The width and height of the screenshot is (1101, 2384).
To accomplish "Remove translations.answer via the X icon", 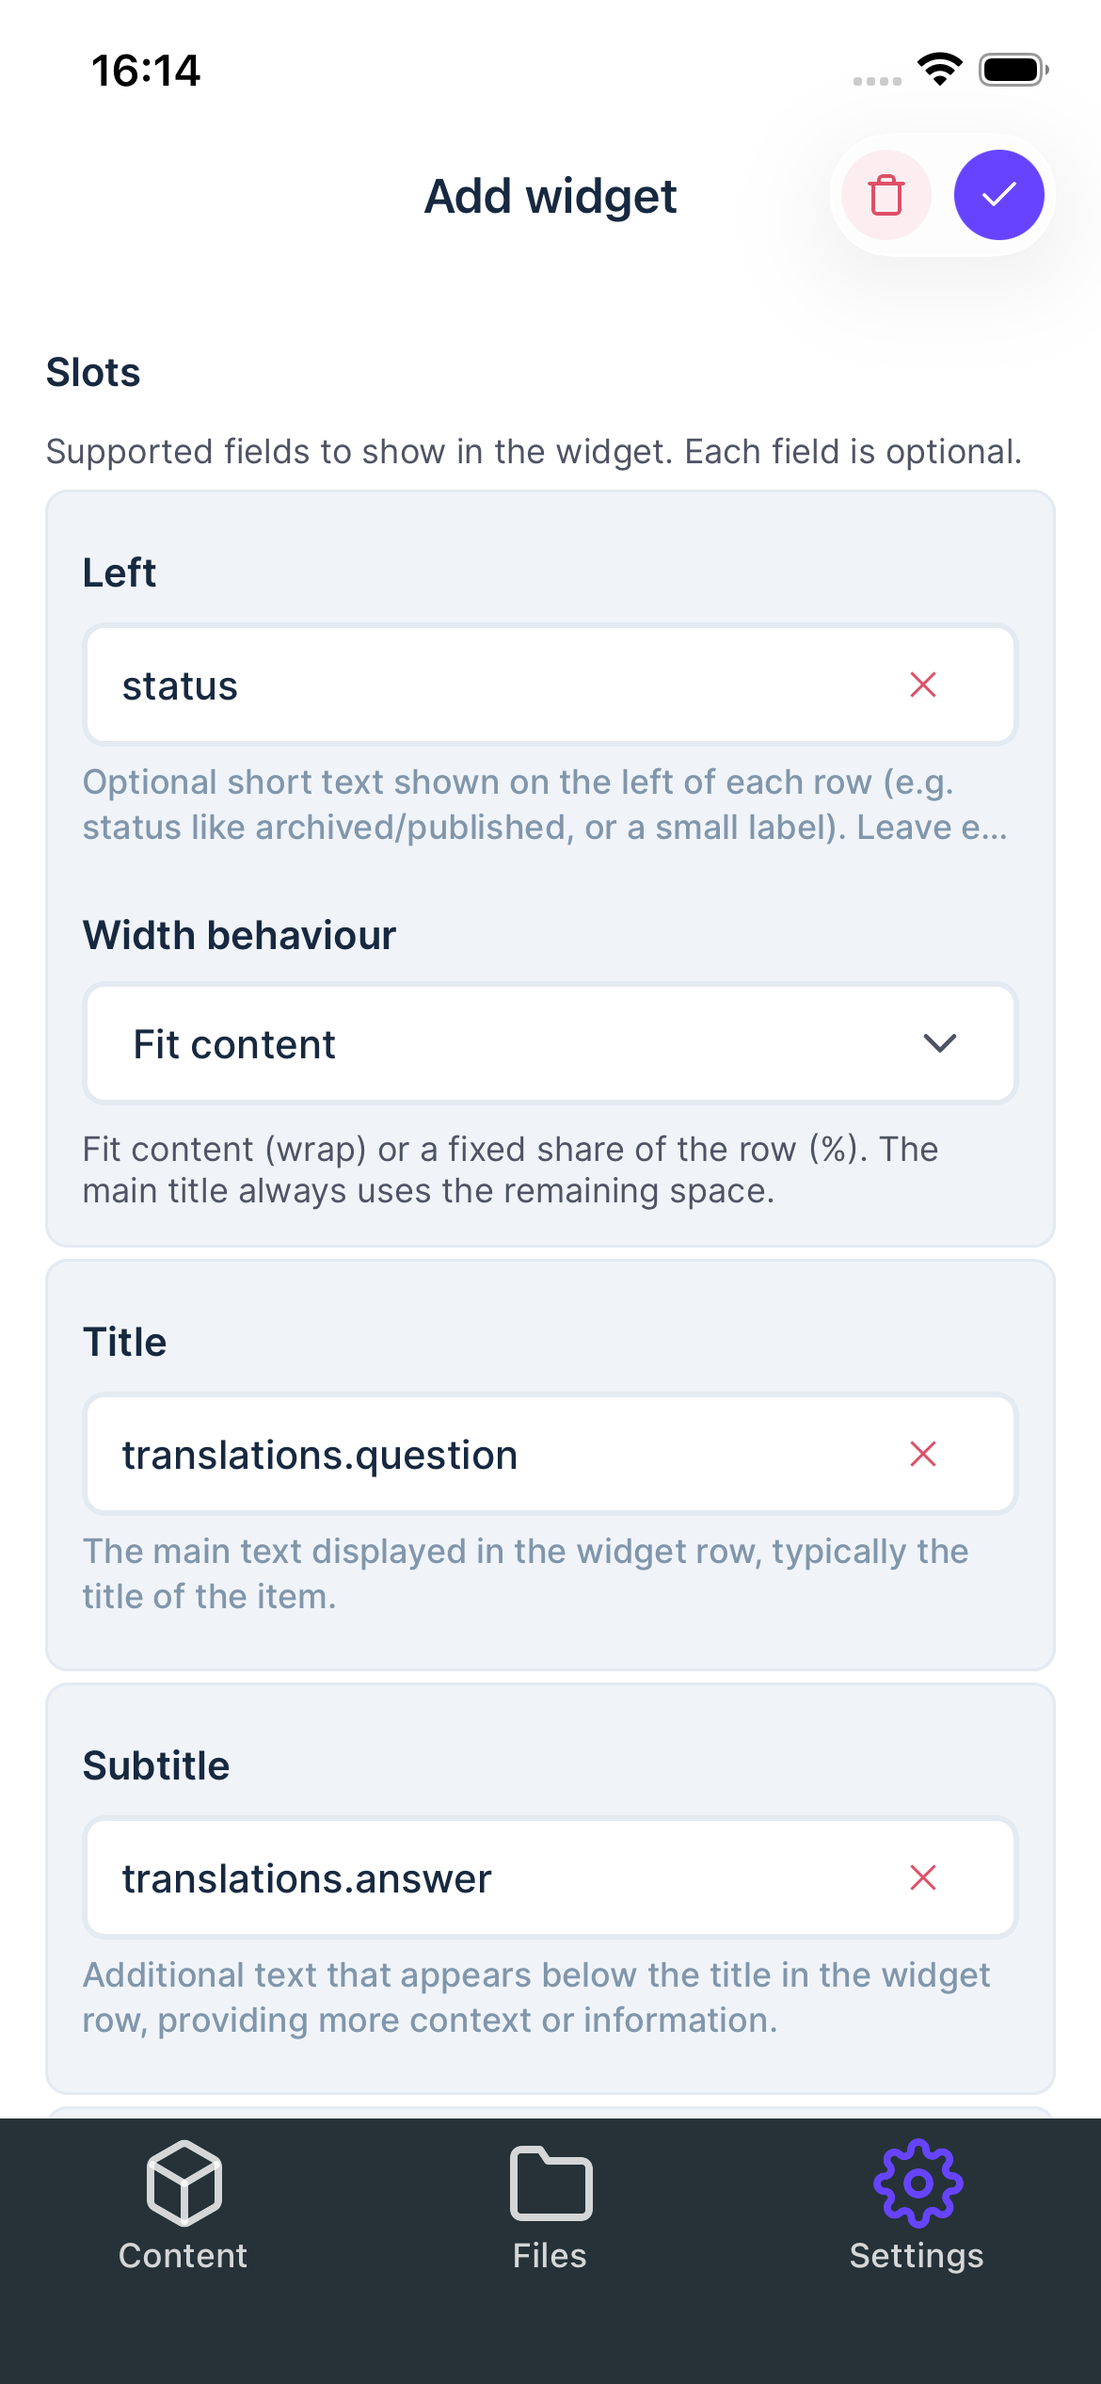I will pyautogui.click(x=923, y=1877).
